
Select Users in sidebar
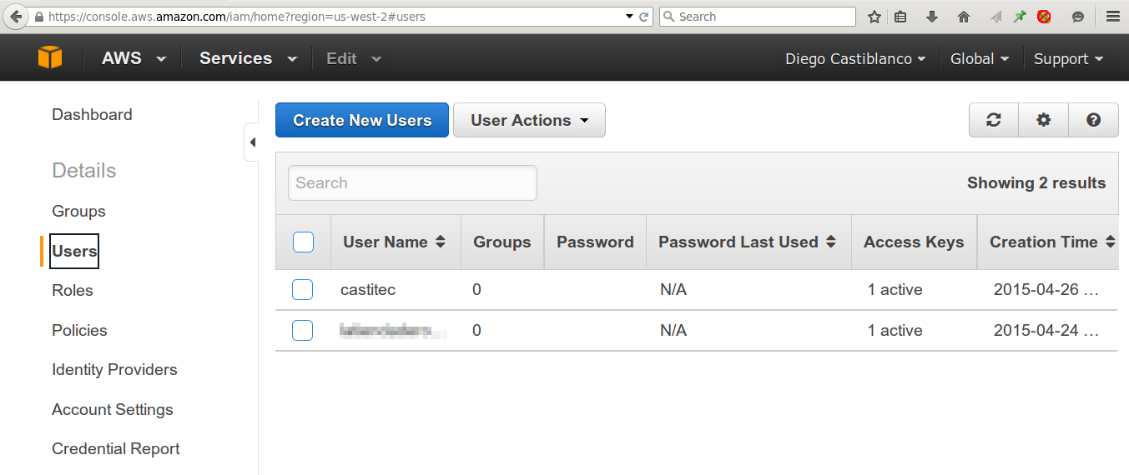click(74, 251)
